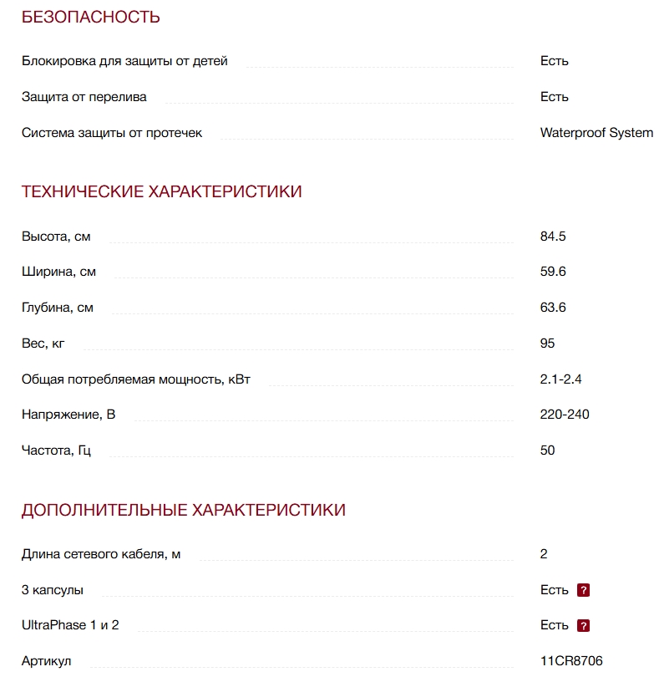
Task: Click the 3 капсулы label
Action: pos(53,590)
